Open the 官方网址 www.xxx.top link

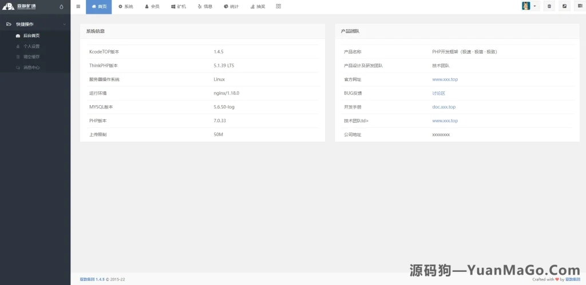click(x=445, y=79)
